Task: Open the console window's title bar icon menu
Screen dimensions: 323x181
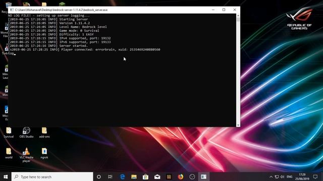Action: pyautogui.click(x=12, y=10)
